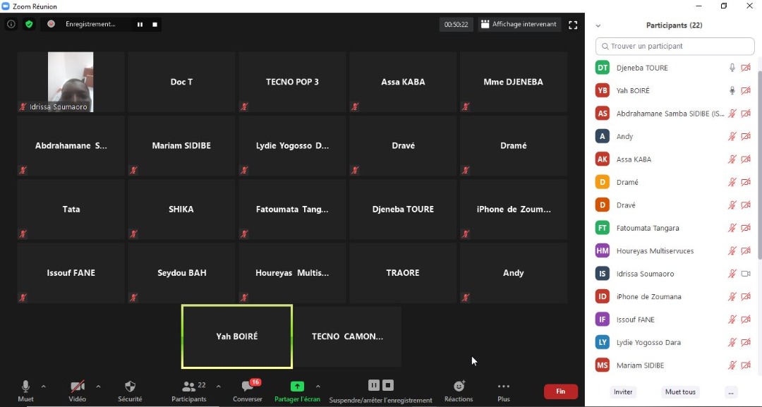This screenshot has height=407, width=762.
Task: Click the Trouver un participant search field
Action: 675,47
